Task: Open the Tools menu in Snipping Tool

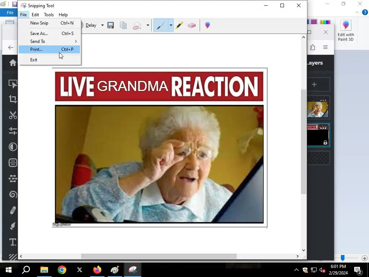Action: 49,14
